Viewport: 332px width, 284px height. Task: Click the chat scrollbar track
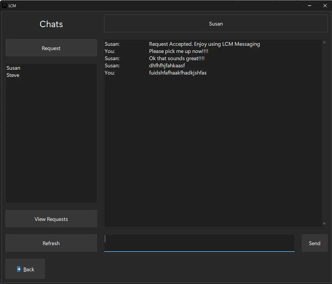(324, 133)
